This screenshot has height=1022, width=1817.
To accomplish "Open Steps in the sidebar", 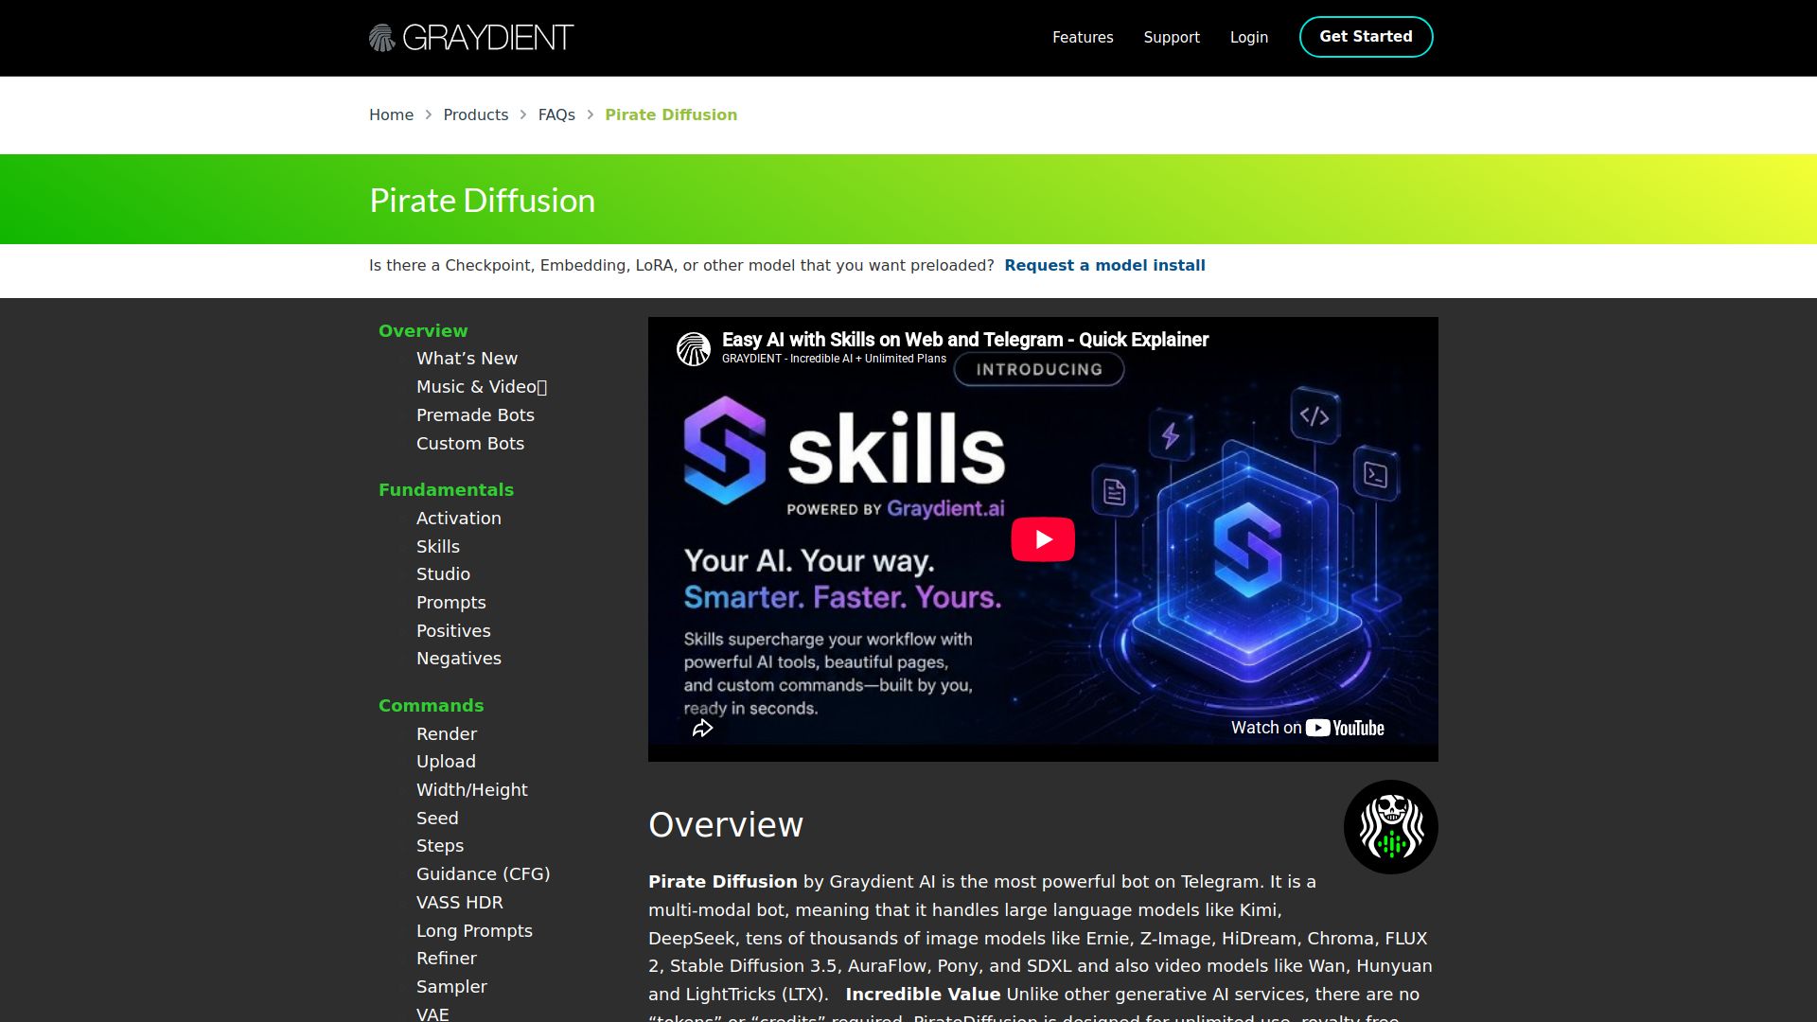I will coord(440,846).
